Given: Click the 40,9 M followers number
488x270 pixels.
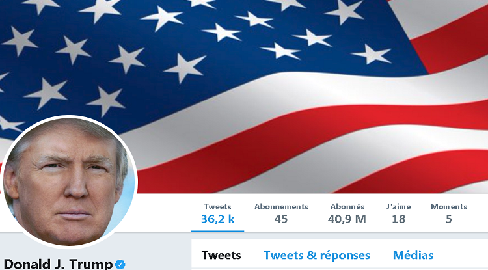Looking at the screenshot, I should (347, 219).
